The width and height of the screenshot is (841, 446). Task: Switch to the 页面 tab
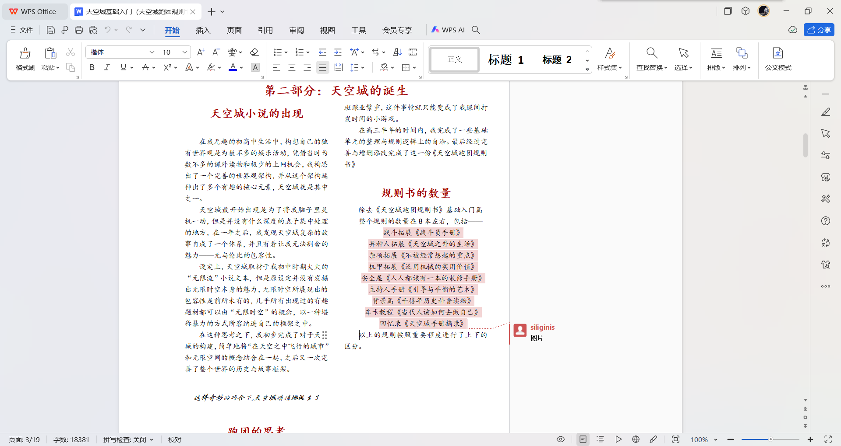[234, 30]
